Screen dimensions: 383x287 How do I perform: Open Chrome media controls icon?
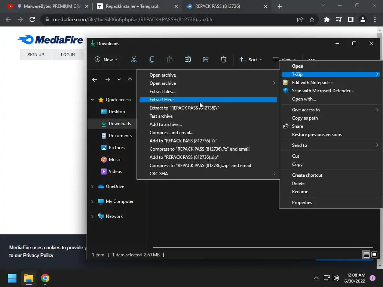tap(338, 19)
